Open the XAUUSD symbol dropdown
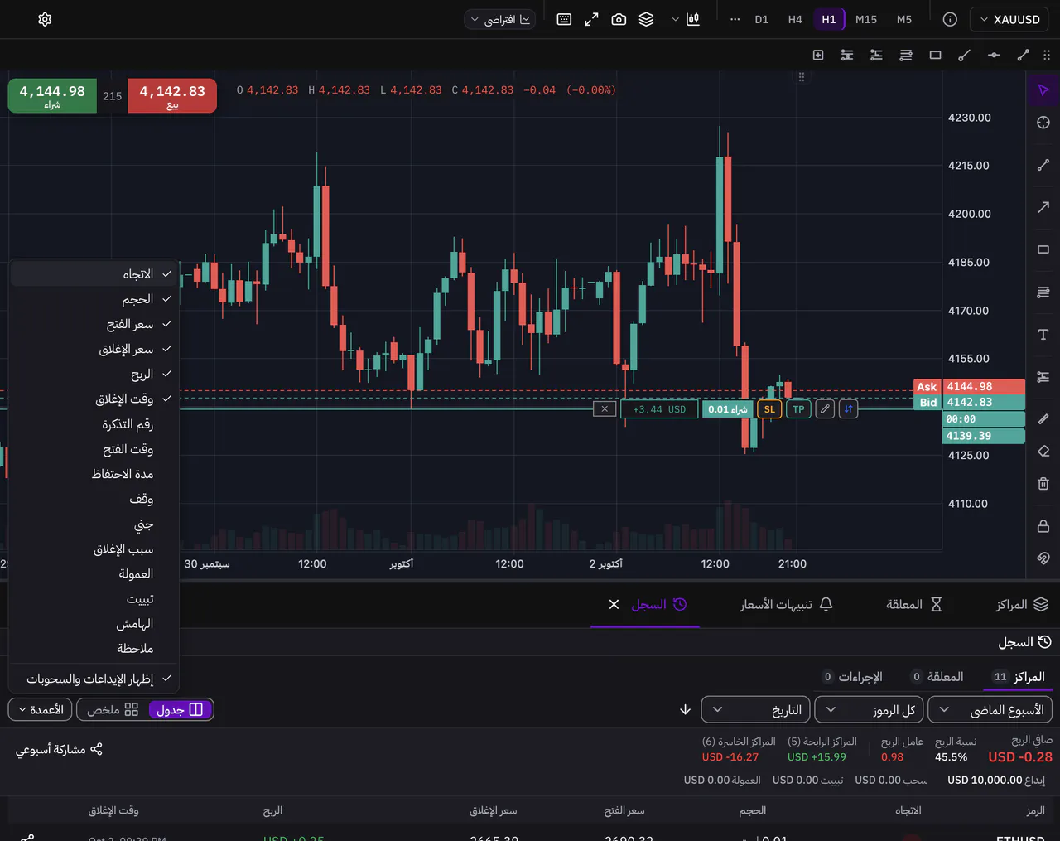Image resolution: width=1060 pixels, height=841 pixels. point(1009,19)
